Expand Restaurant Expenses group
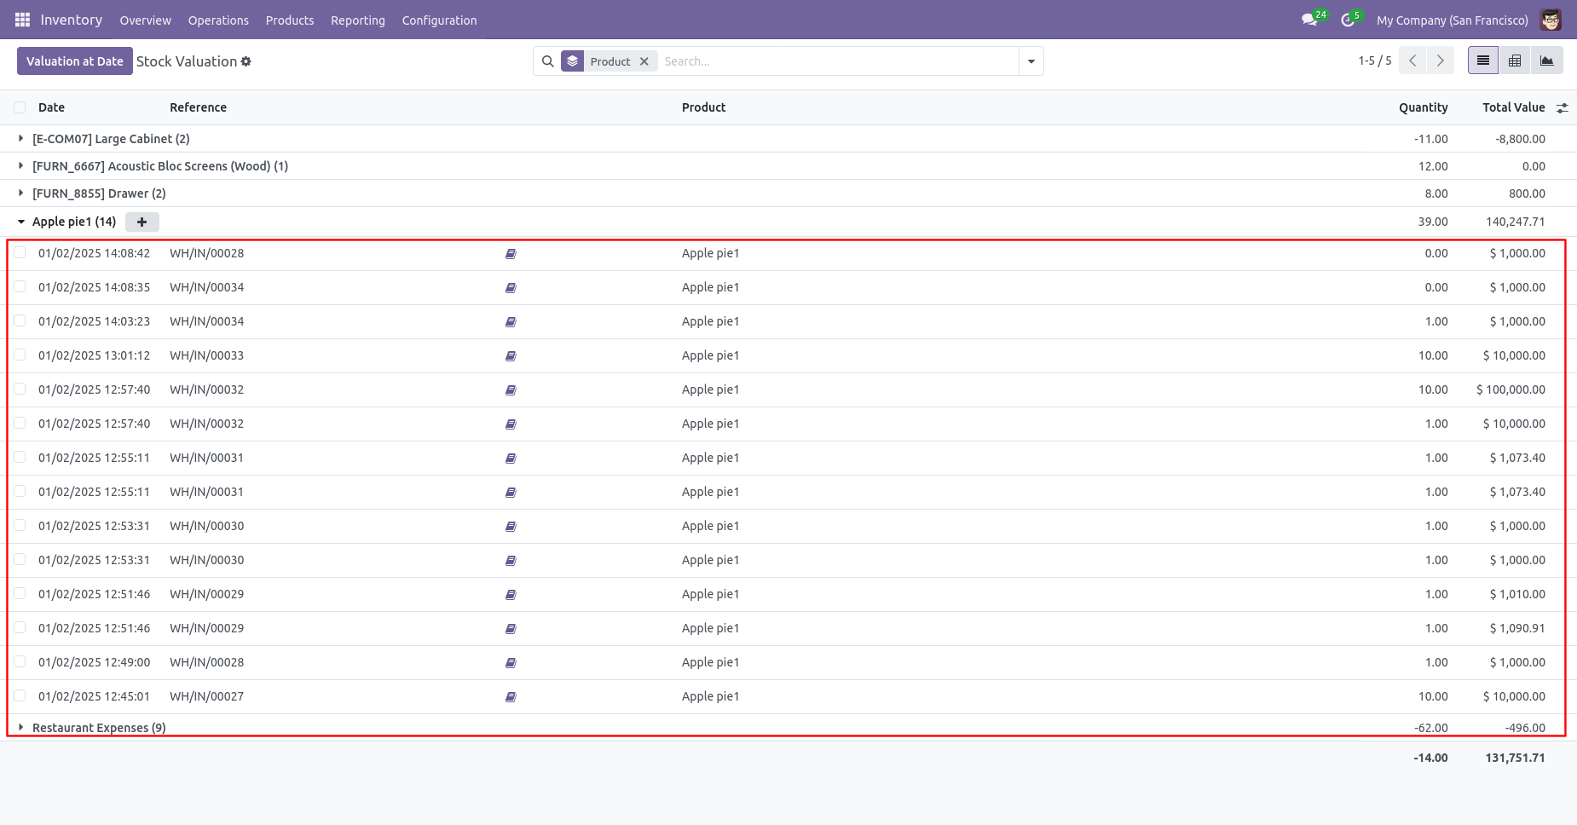1577x825 pixels. (x=20, y=727)
